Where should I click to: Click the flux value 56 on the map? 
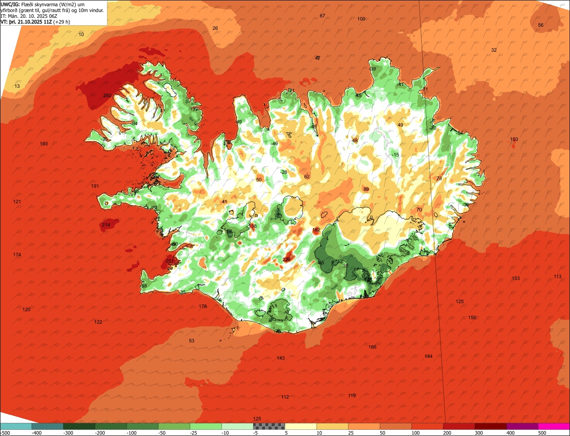point(541,25)
